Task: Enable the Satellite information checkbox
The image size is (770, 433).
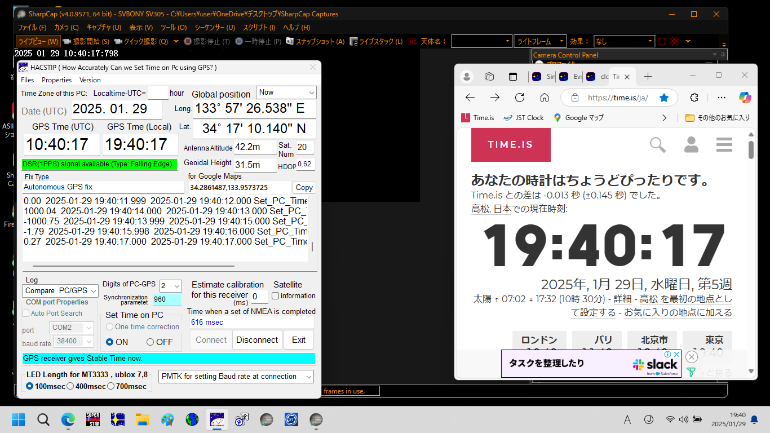Action: (x=276, y=295)
